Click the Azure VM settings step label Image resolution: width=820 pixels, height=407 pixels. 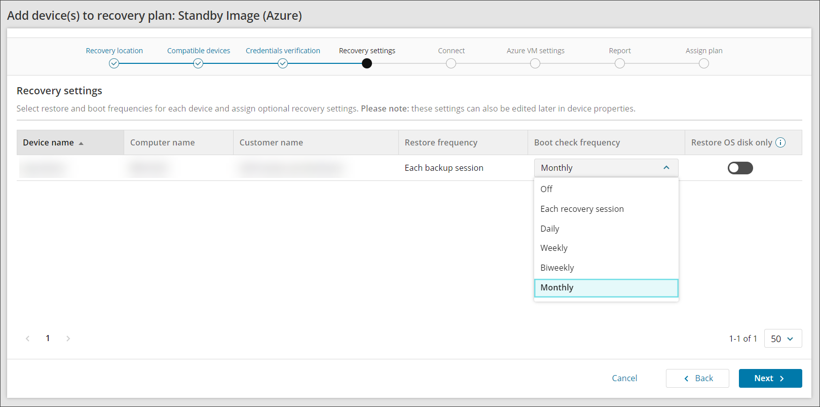[536, 51]
